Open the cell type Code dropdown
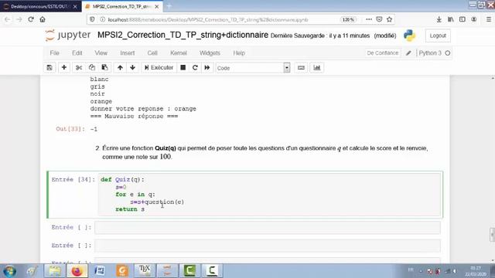 tap(253, 68)
